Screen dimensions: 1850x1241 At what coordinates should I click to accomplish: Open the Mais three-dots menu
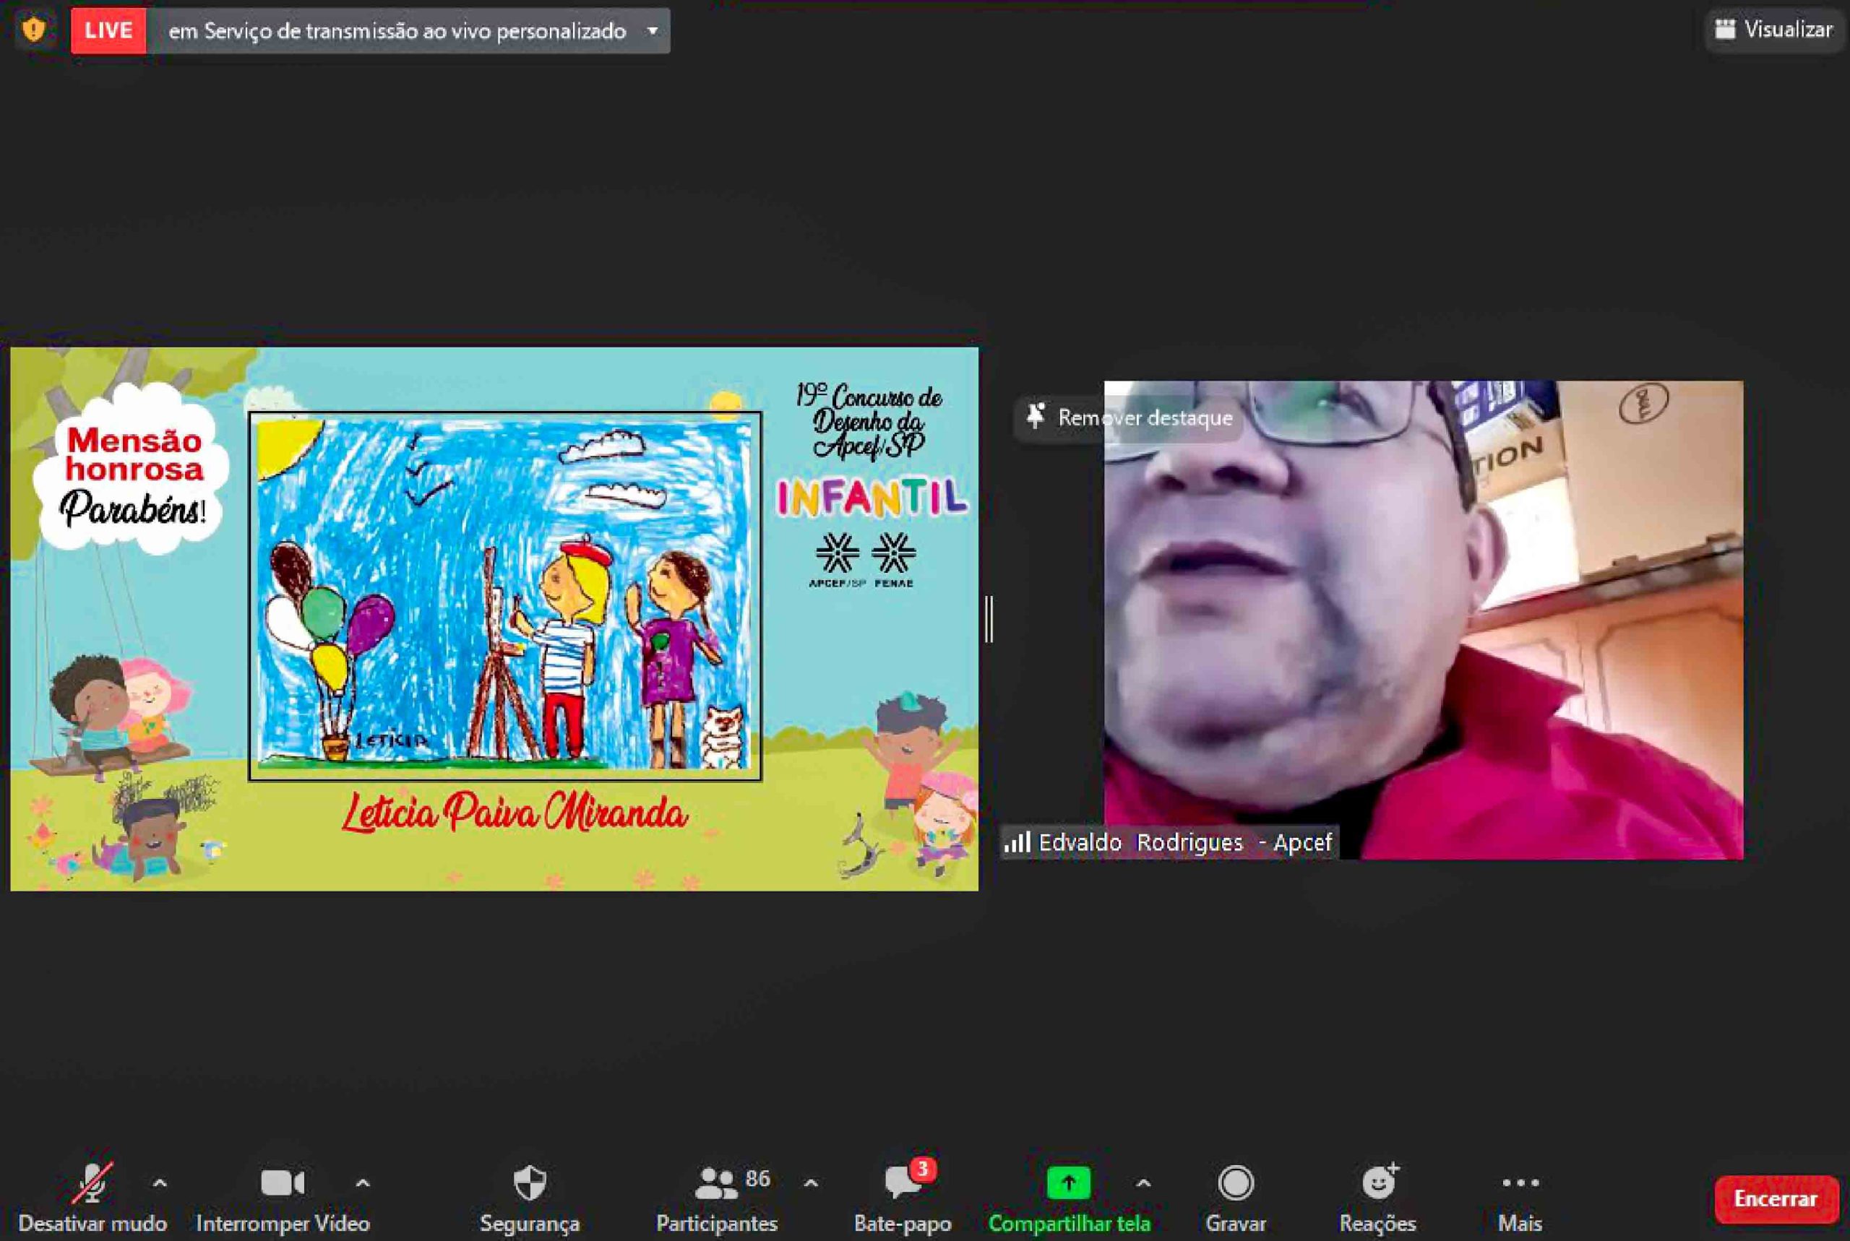pyautogui.click(x=1520, y=1183)
